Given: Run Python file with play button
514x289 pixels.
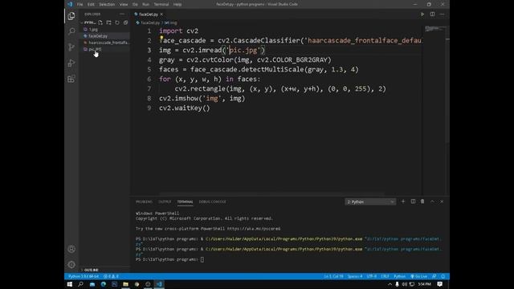Looking at the screenshot, I should pos(422,14).
